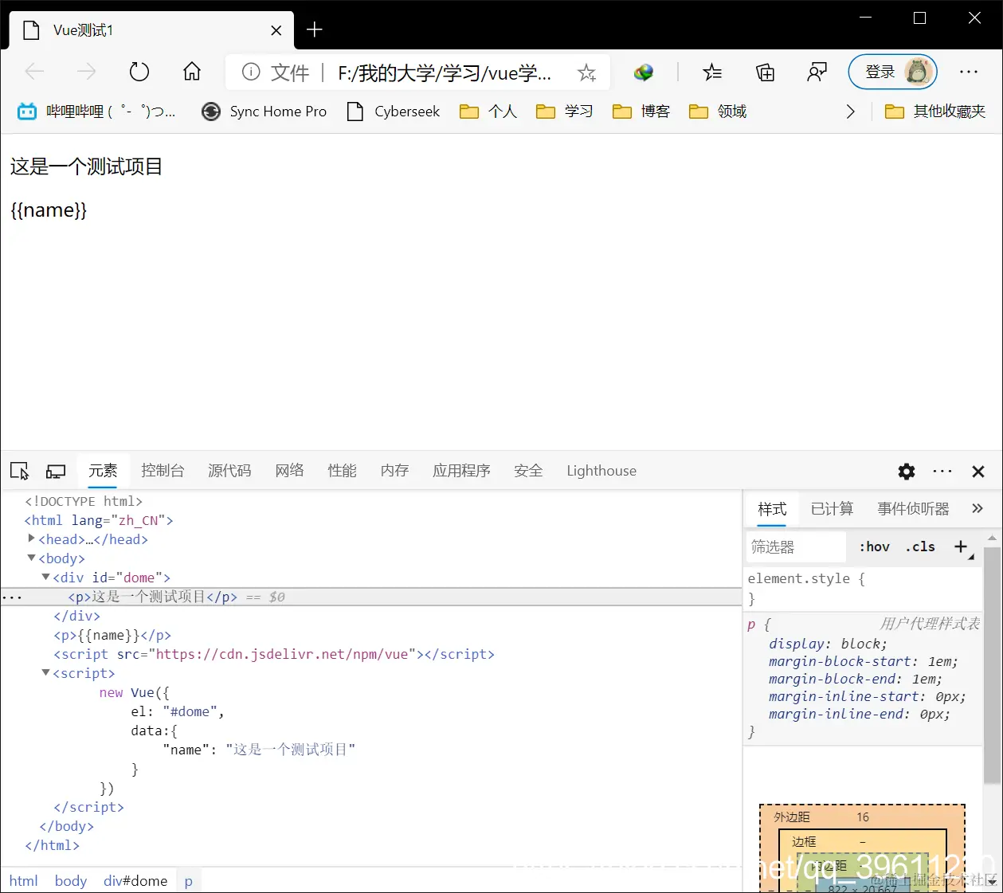Show more bookmarks with chevron

(x=850, y=112)
